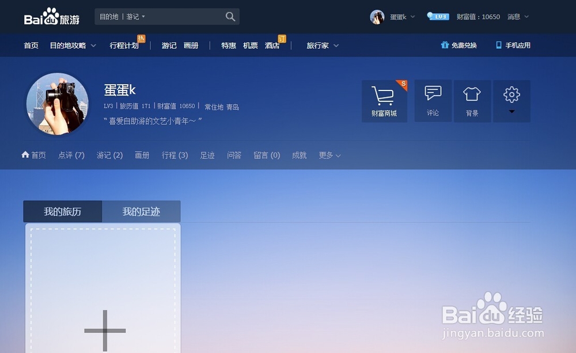This screenshot has width=576, height=353.
Task: Open the 旅行家 dropdown menu
Action: pos(321,45)
